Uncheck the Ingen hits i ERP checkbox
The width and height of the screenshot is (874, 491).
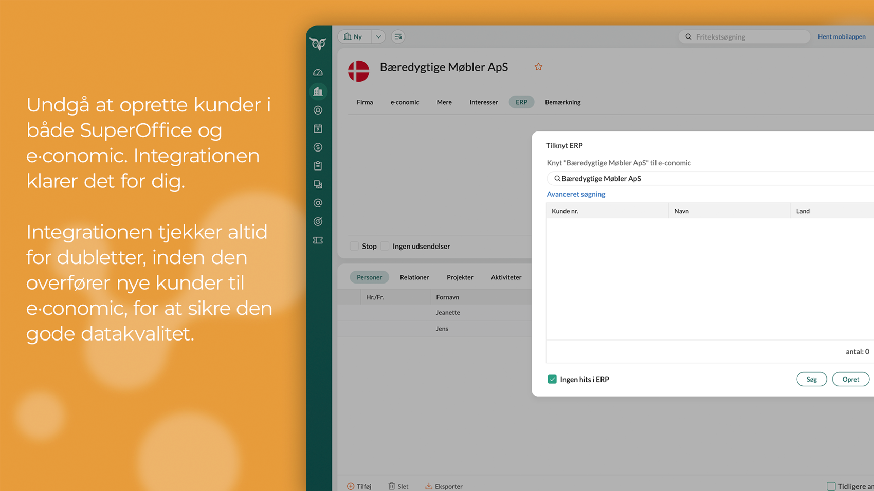point(552,379)
